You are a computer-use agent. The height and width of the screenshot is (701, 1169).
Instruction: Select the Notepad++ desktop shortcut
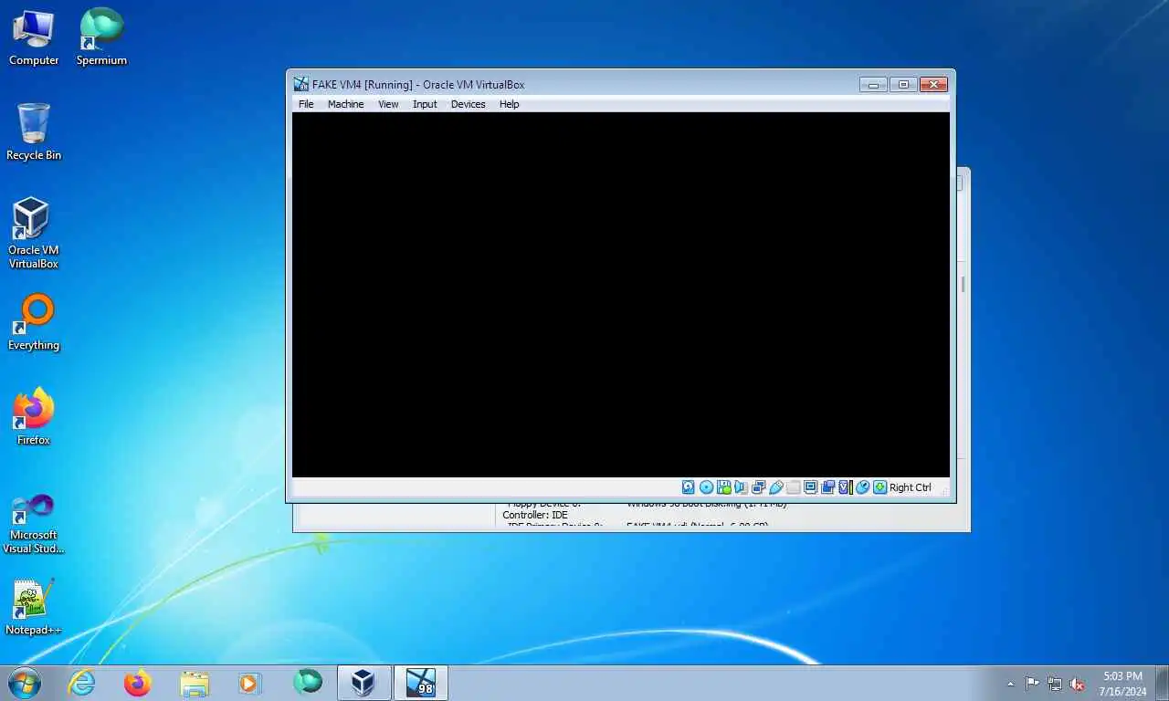click(34, 607)
